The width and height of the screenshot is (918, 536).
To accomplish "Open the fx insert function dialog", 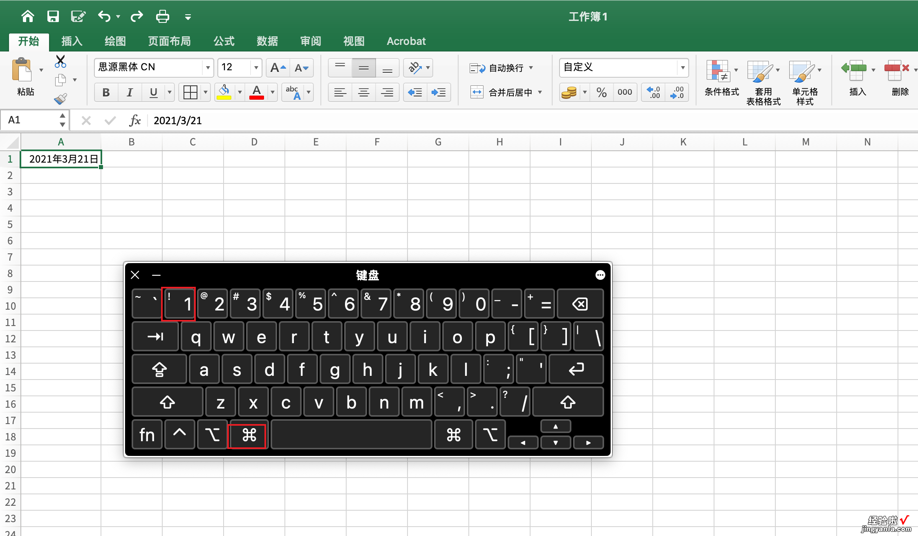I will [x=135, y=120].
